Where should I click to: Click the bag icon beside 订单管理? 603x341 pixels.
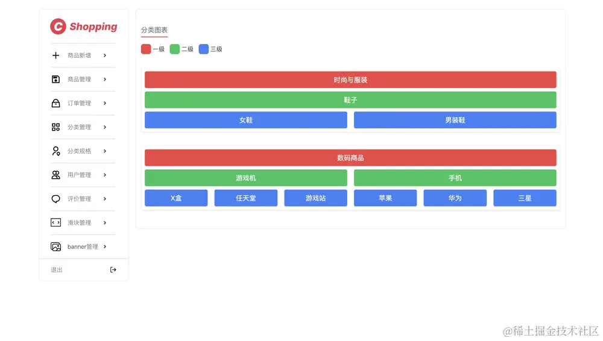coord(55,103)
